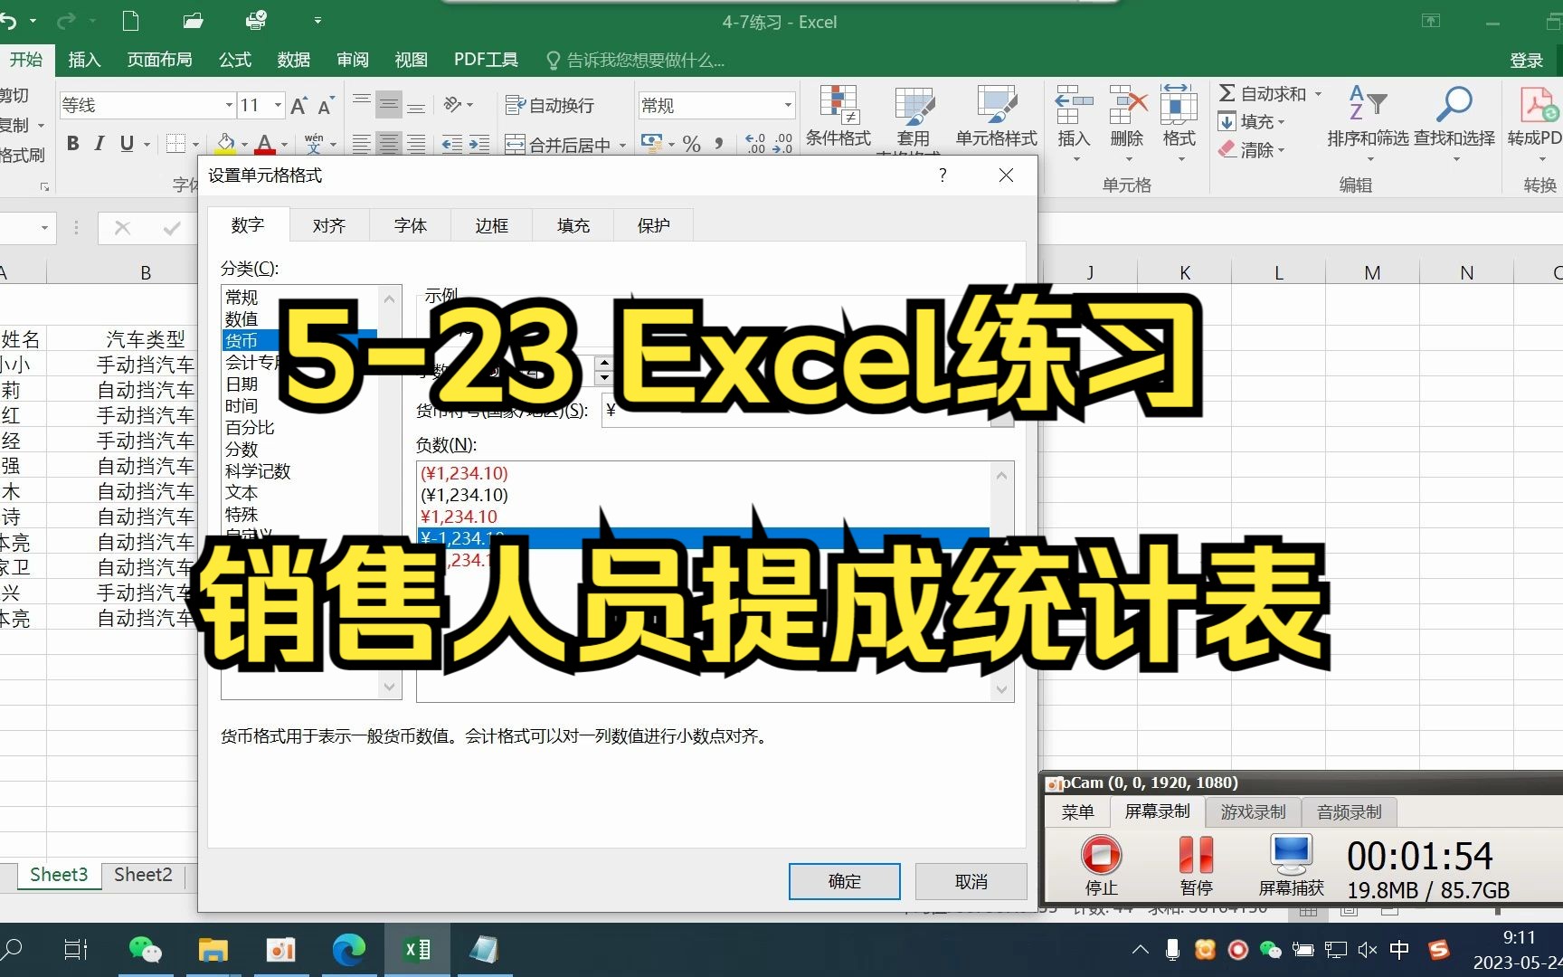Open the number format dropdown (常规)
1563x977 pixels.
(x=788, y=105)
